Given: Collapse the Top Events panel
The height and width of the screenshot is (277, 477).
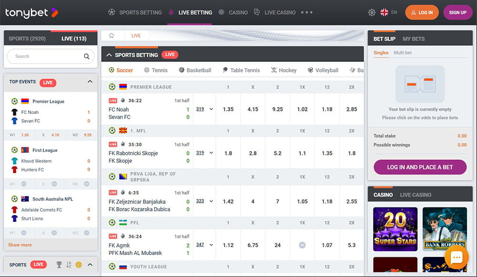Looking at the screenshot, I should [90, 81].
